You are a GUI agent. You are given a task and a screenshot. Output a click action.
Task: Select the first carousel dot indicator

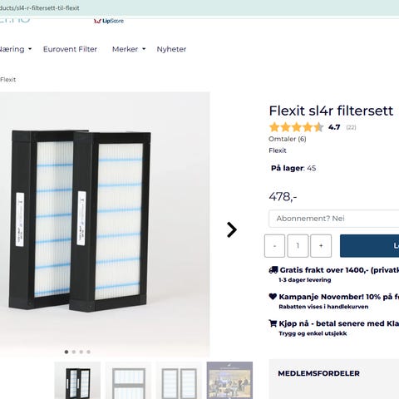pyautogui.click(x=66, y=352)
